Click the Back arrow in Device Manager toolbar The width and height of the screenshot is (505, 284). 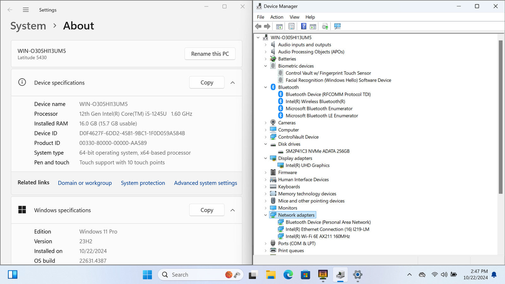tap(258, 26)
